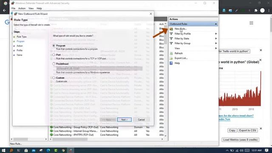The image size is (272, 153).
Task: Click the Filter by Group funnel icon
Action: pos(171,43)
